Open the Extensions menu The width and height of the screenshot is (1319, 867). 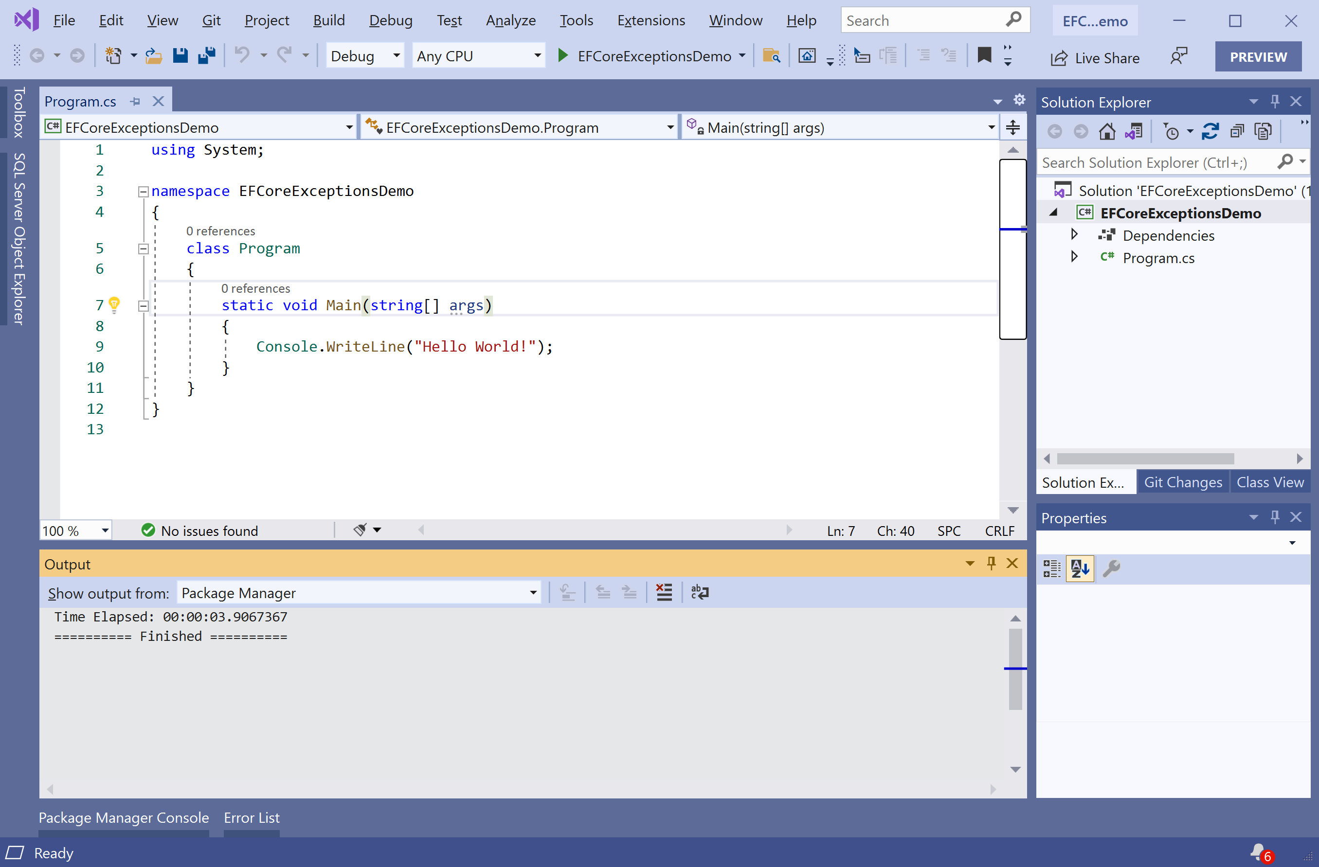coord(650,20)
